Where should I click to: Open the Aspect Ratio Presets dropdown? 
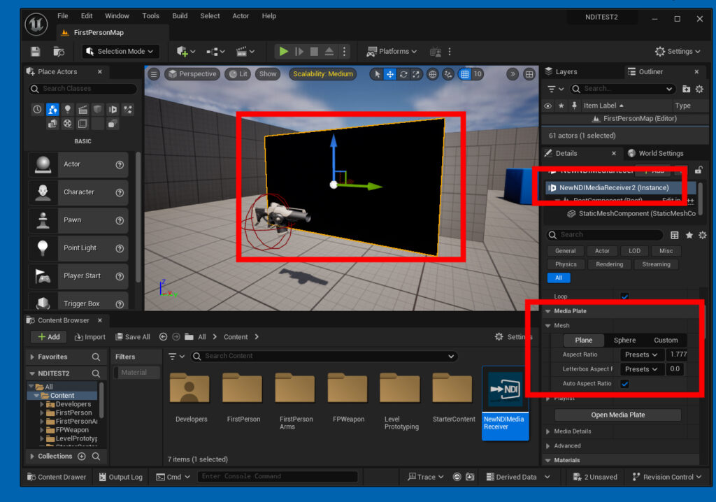pos(642,354)
